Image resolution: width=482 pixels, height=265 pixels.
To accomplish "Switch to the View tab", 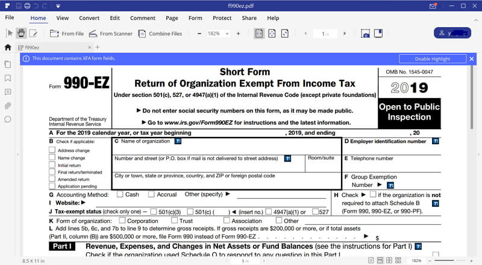I will [x=63, y=18].
